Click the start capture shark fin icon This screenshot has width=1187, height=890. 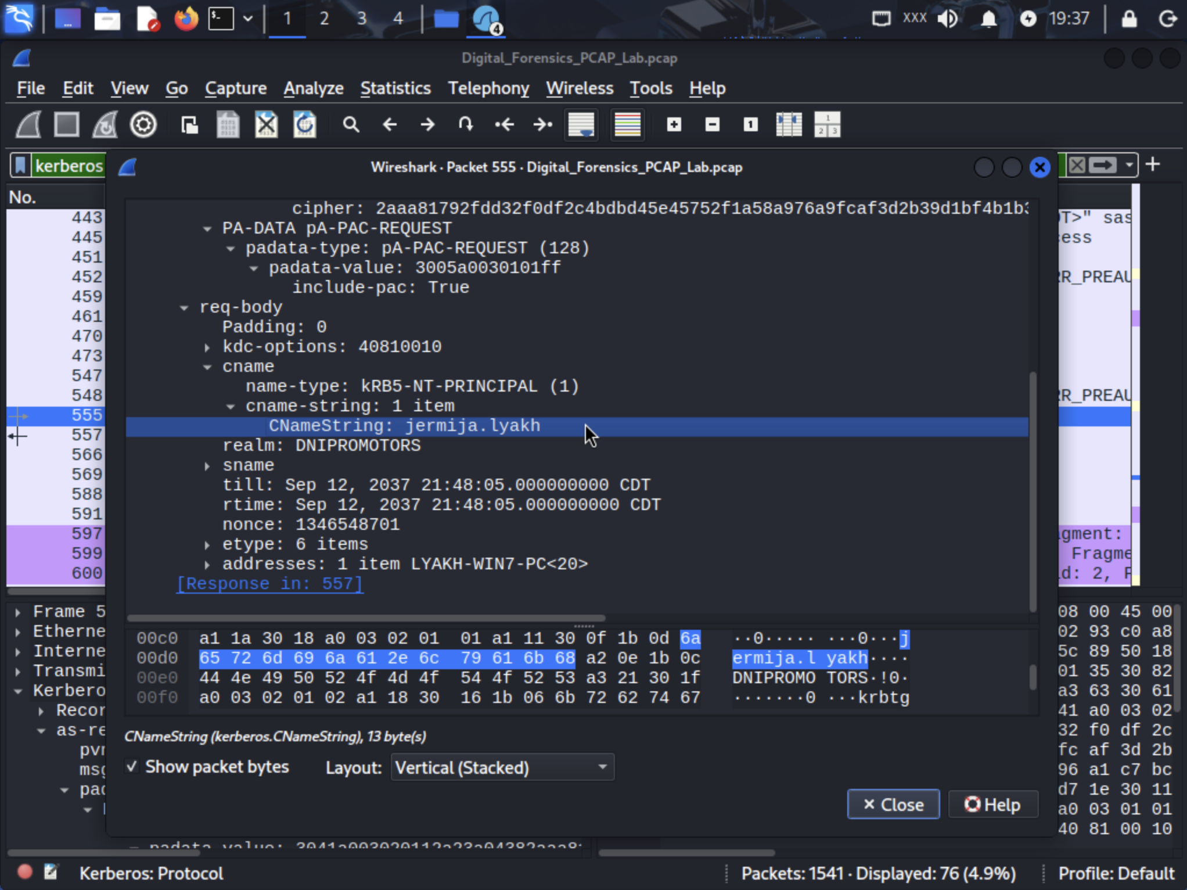point(28,124)
